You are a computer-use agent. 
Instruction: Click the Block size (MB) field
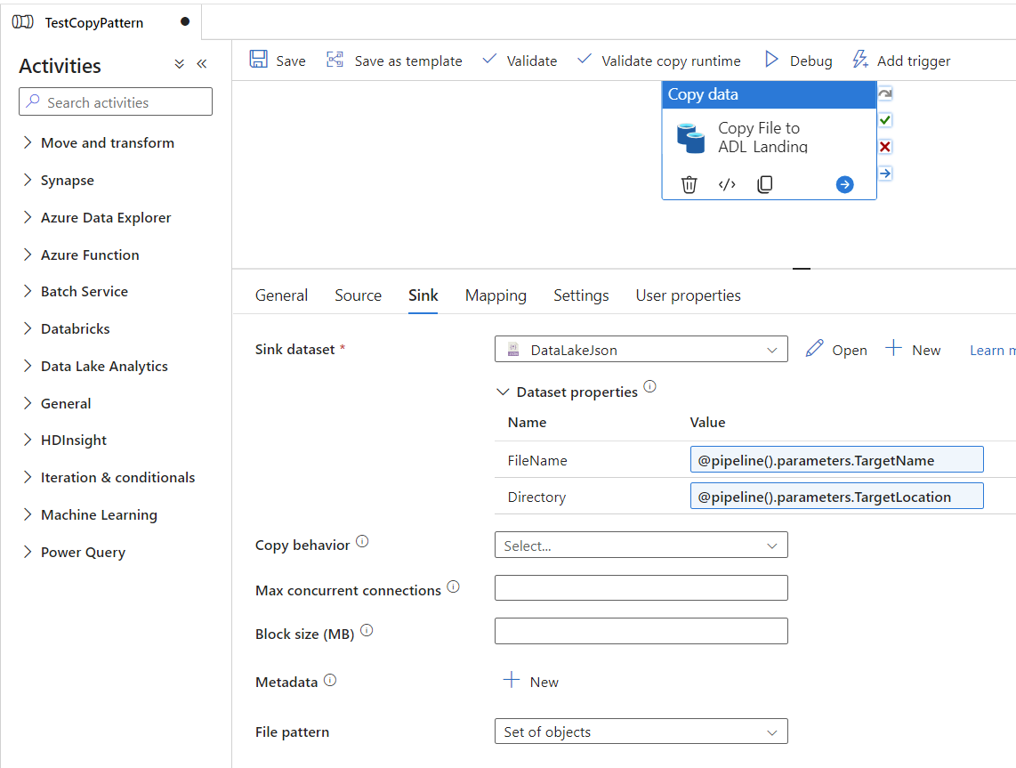tap(641, 631)
